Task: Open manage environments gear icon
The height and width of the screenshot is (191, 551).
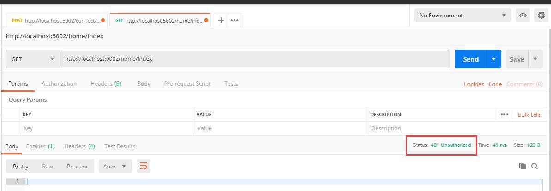Action: [541, 16]
